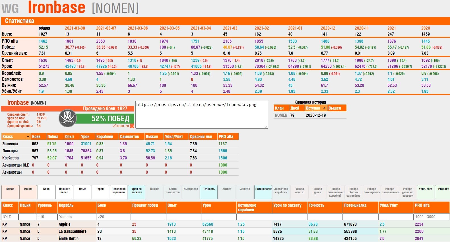Sort ship table by Корабль column

(66, 205)
